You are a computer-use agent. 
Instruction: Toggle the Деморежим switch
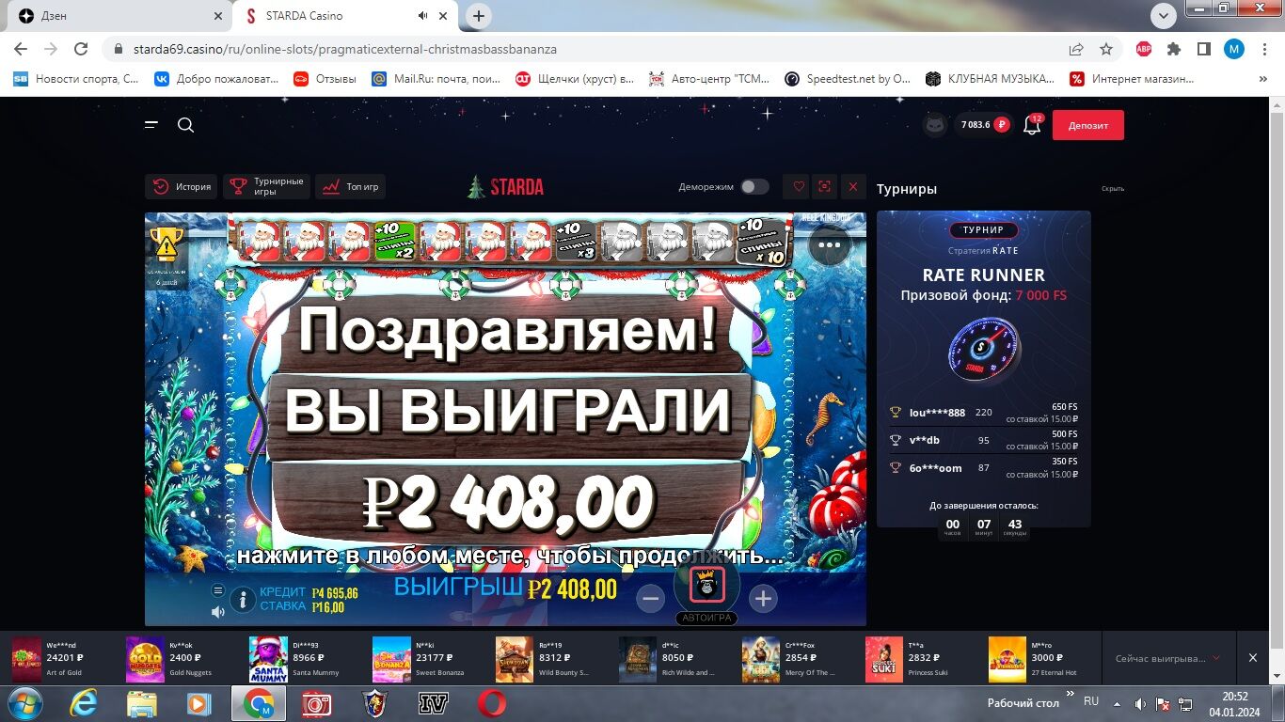pos(754,187)
